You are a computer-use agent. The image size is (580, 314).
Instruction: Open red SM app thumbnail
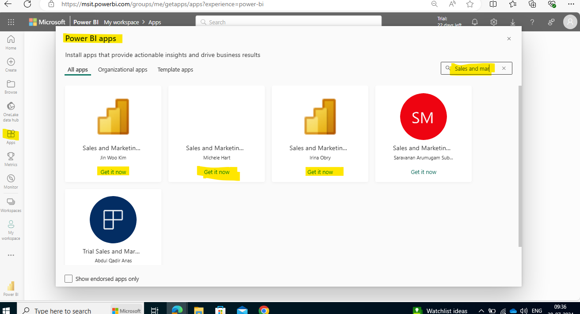point(424,117)
